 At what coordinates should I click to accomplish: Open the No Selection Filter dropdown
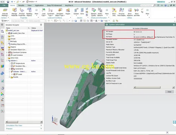tap(20, 21)
